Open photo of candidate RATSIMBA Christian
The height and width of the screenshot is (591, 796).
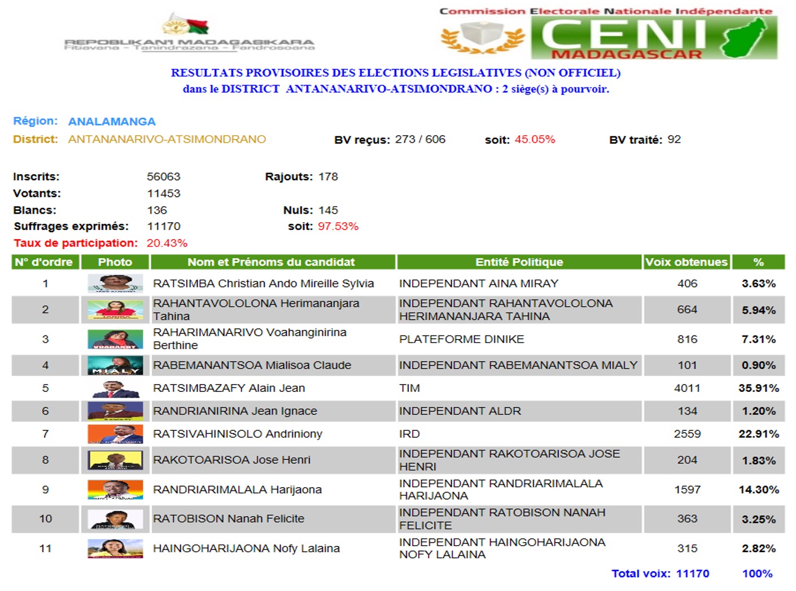pos(115,283)
